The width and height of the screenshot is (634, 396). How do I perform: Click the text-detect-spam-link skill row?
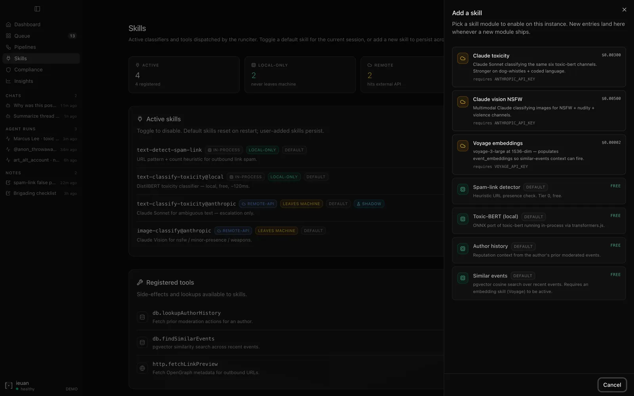(x=290, y=154)
